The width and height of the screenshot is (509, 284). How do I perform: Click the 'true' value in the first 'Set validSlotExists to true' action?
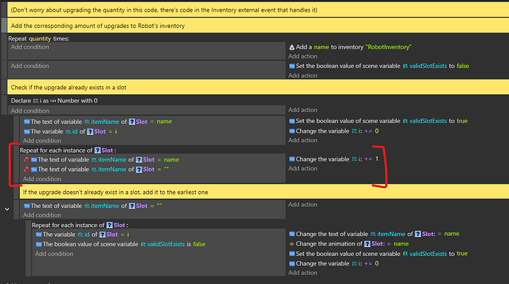coord(462,121)
